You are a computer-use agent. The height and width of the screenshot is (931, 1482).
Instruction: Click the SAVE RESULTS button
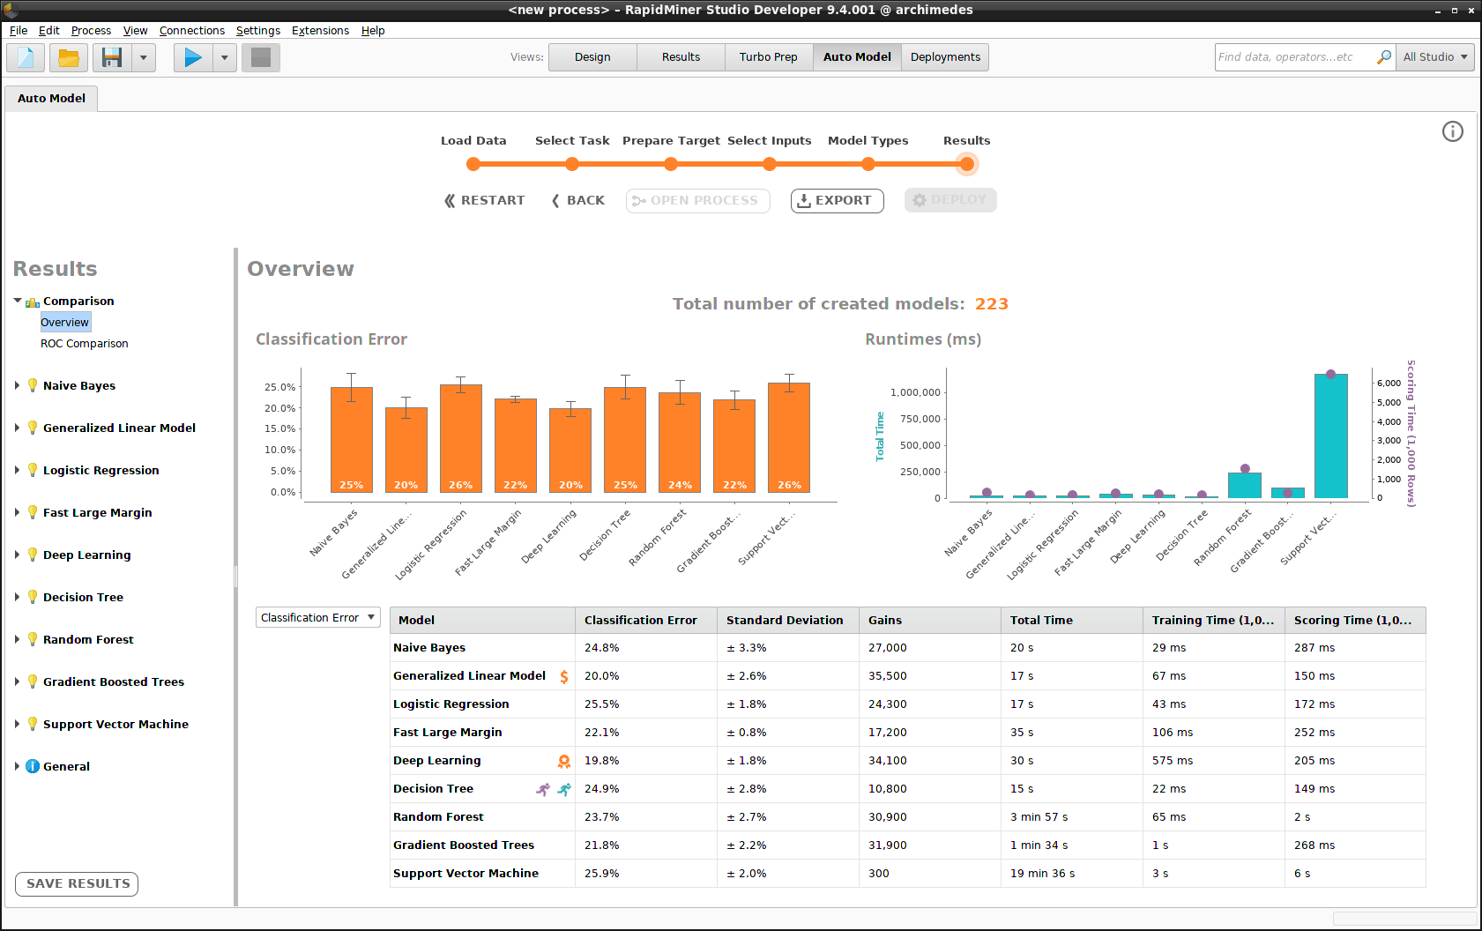78,883
